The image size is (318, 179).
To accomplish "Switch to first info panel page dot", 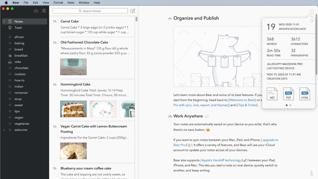I will [x=287, y=105].
